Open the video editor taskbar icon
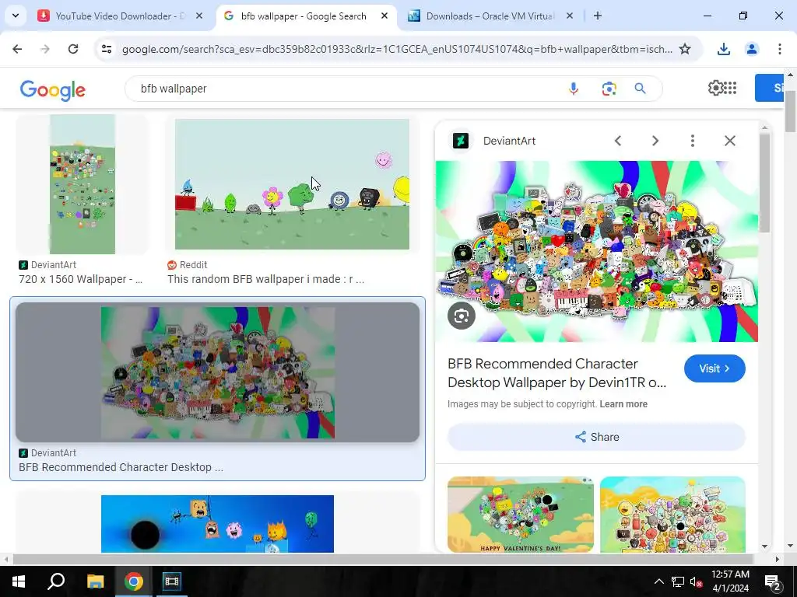This screenshot has width=797, height=597. point(172,581)
